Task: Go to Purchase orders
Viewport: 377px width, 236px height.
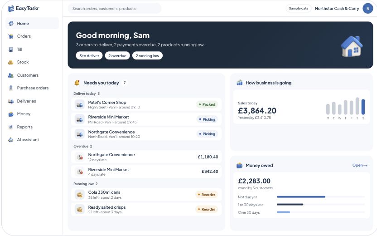Action: [x=33, y=88]
